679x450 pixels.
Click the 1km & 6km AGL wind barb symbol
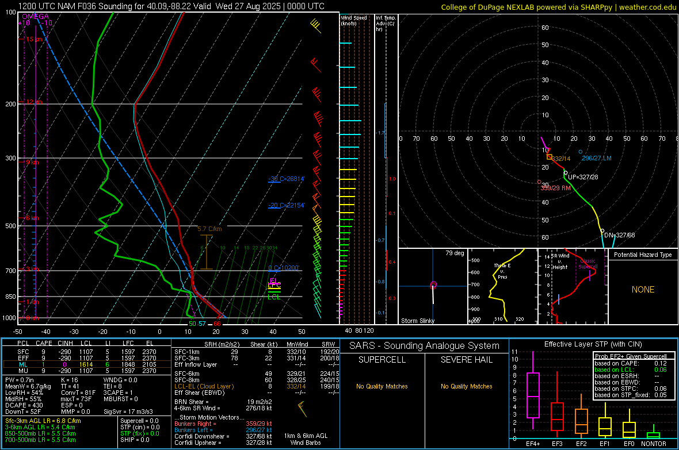[x=302, y=409]
